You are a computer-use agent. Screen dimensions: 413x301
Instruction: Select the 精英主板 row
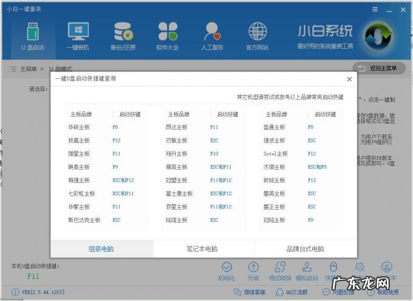tap(203, 167)
